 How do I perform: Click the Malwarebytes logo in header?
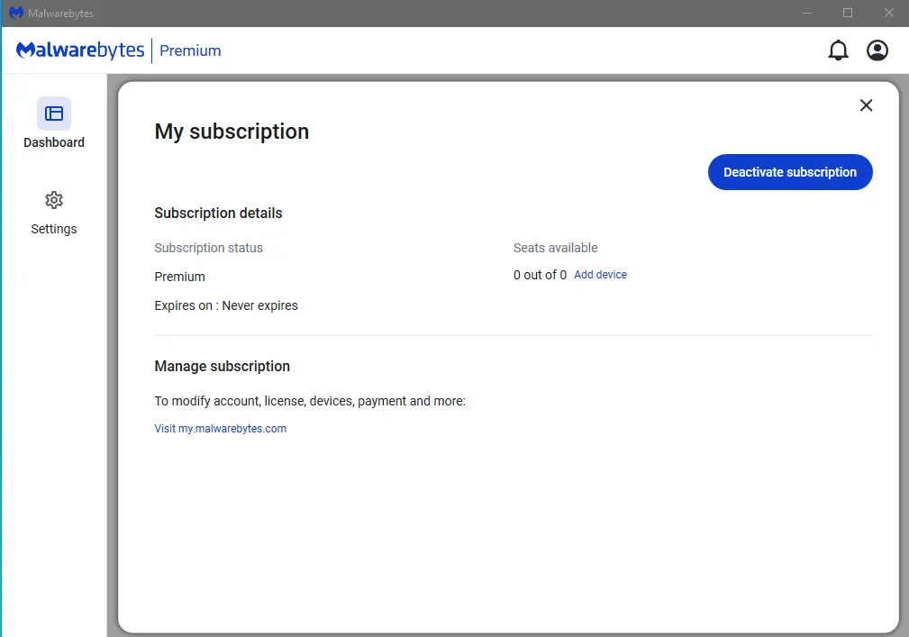pos(80,50)
